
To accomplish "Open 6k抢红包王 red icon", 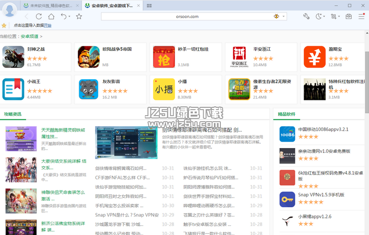I will 287,178.
